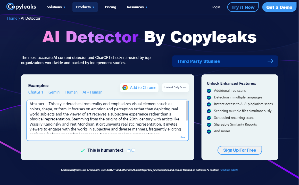Click the 'Examples:' label

[x=38, y=86]
